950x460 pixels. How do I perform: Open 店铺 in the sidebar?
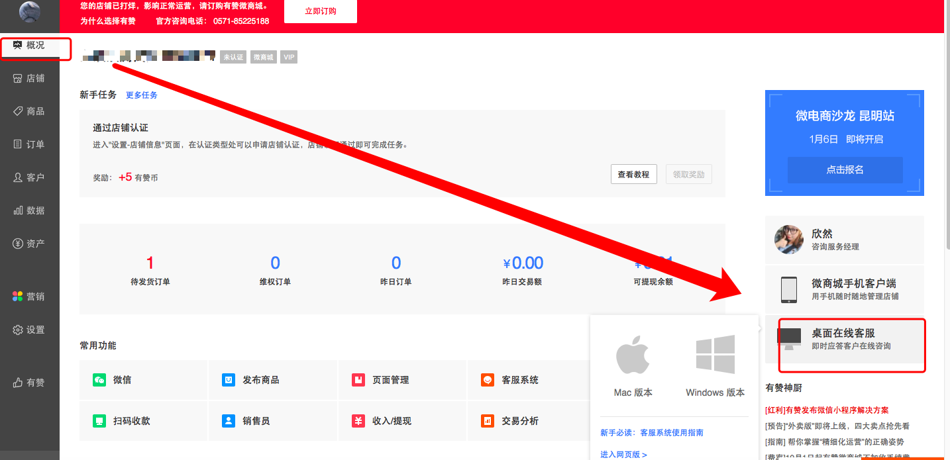pos(30,78)
